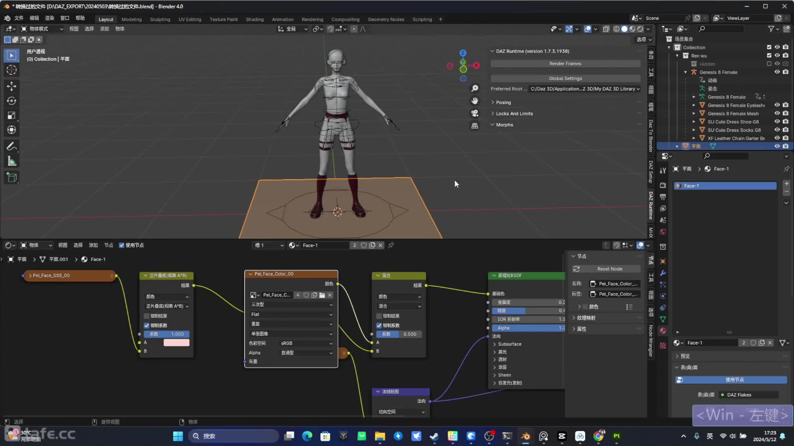Toggle 钳制结果 checkbox in 正片叠底 node
The image size is (794, 446).
(146, 316)
